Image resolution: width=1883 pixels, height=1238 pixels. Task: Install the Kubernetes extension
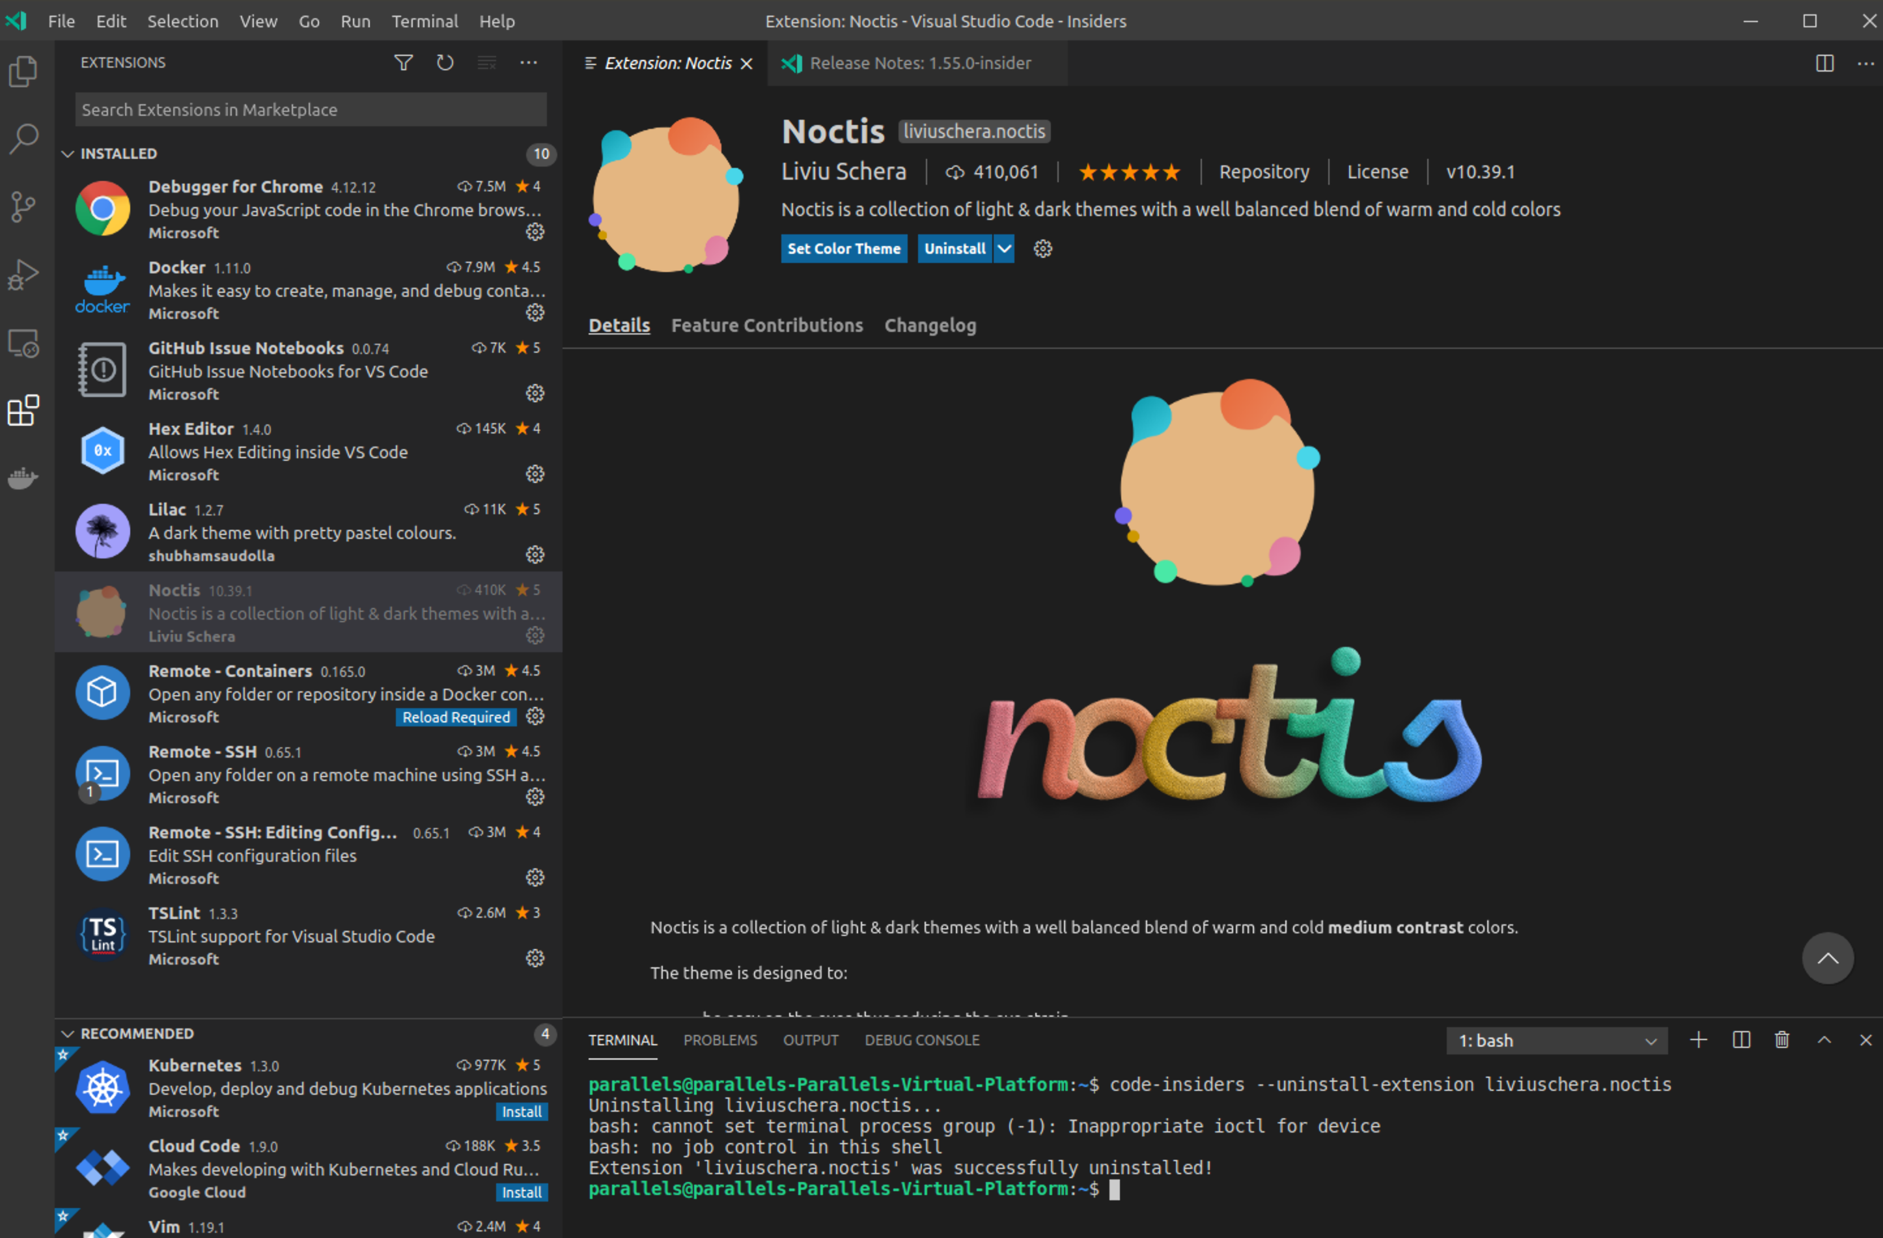point(521,1110)
